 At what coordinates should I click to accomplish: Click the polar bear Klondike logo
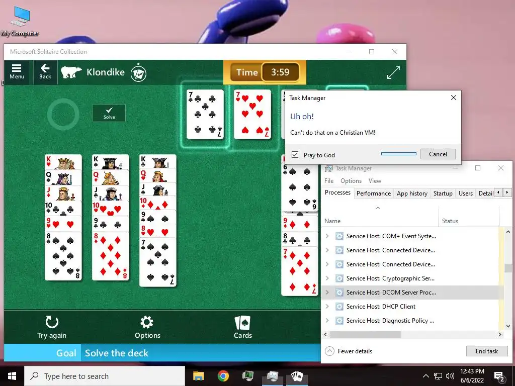[x=71, y=72]
